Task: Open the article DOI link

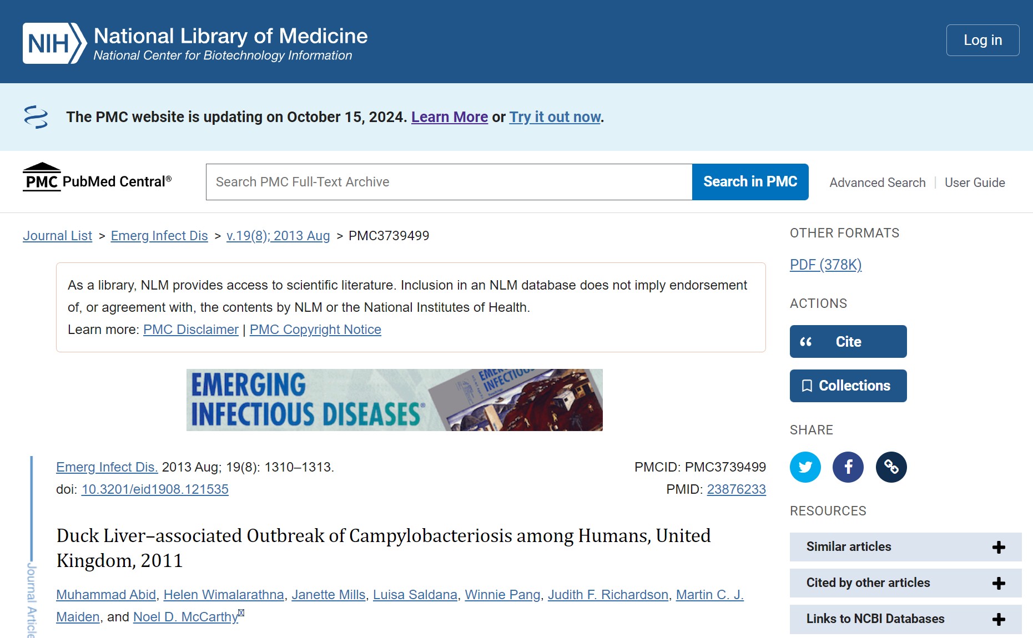Action: 155,489
